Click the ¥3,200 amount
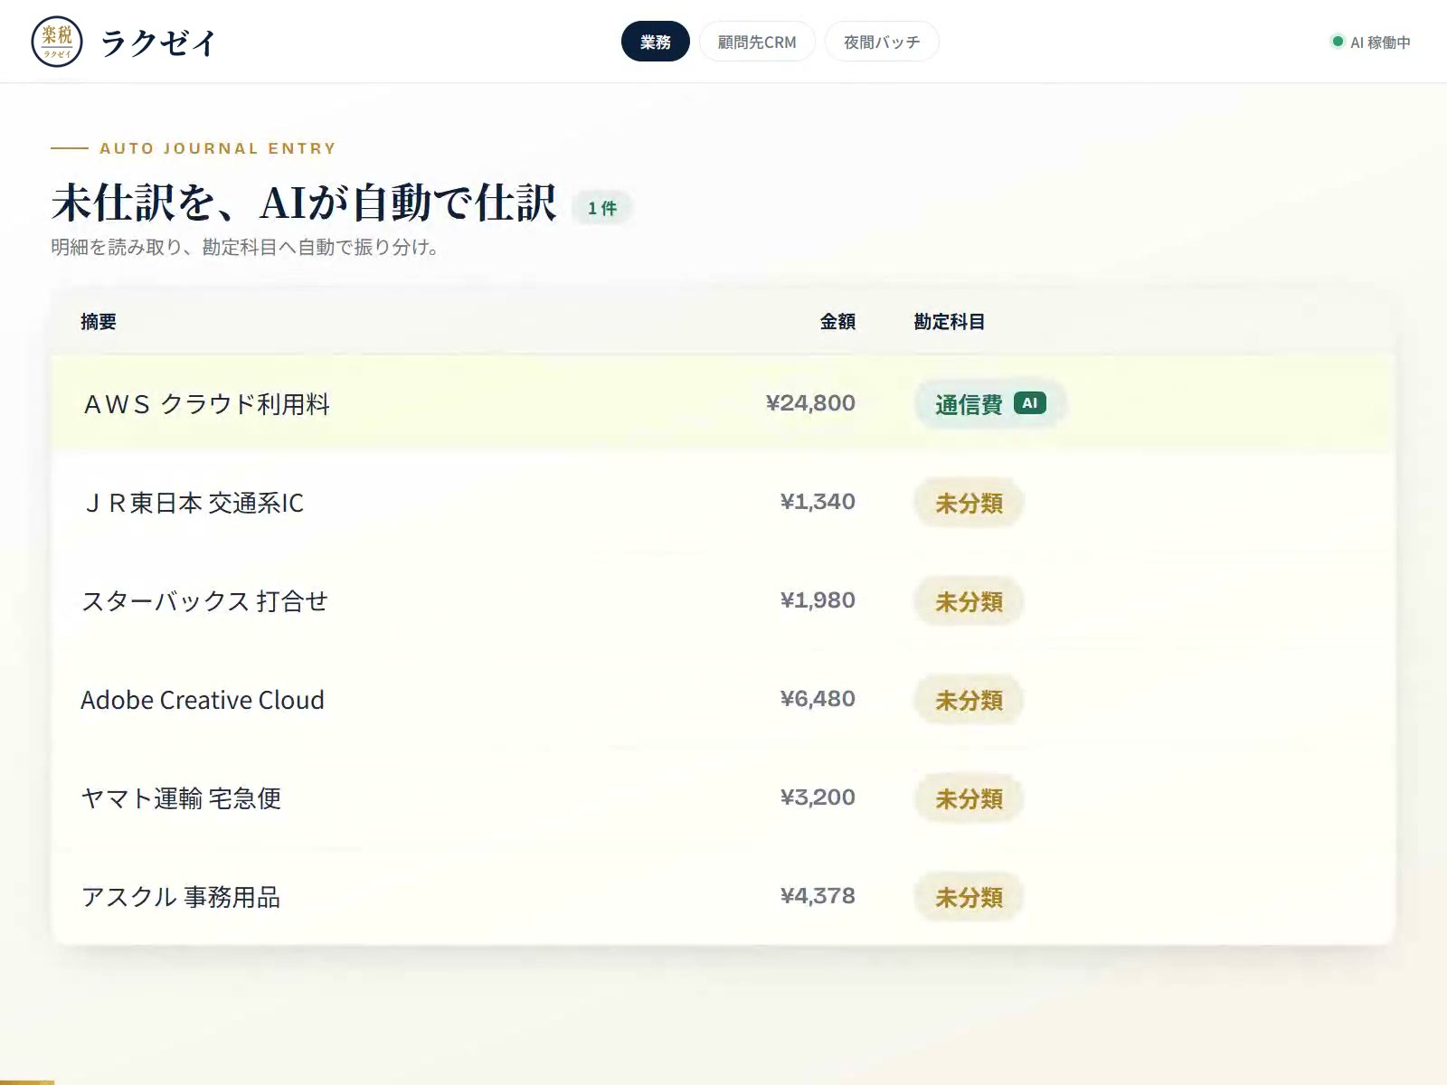1447x1085 pixels. pyautogui.click(x=818, y=797)
